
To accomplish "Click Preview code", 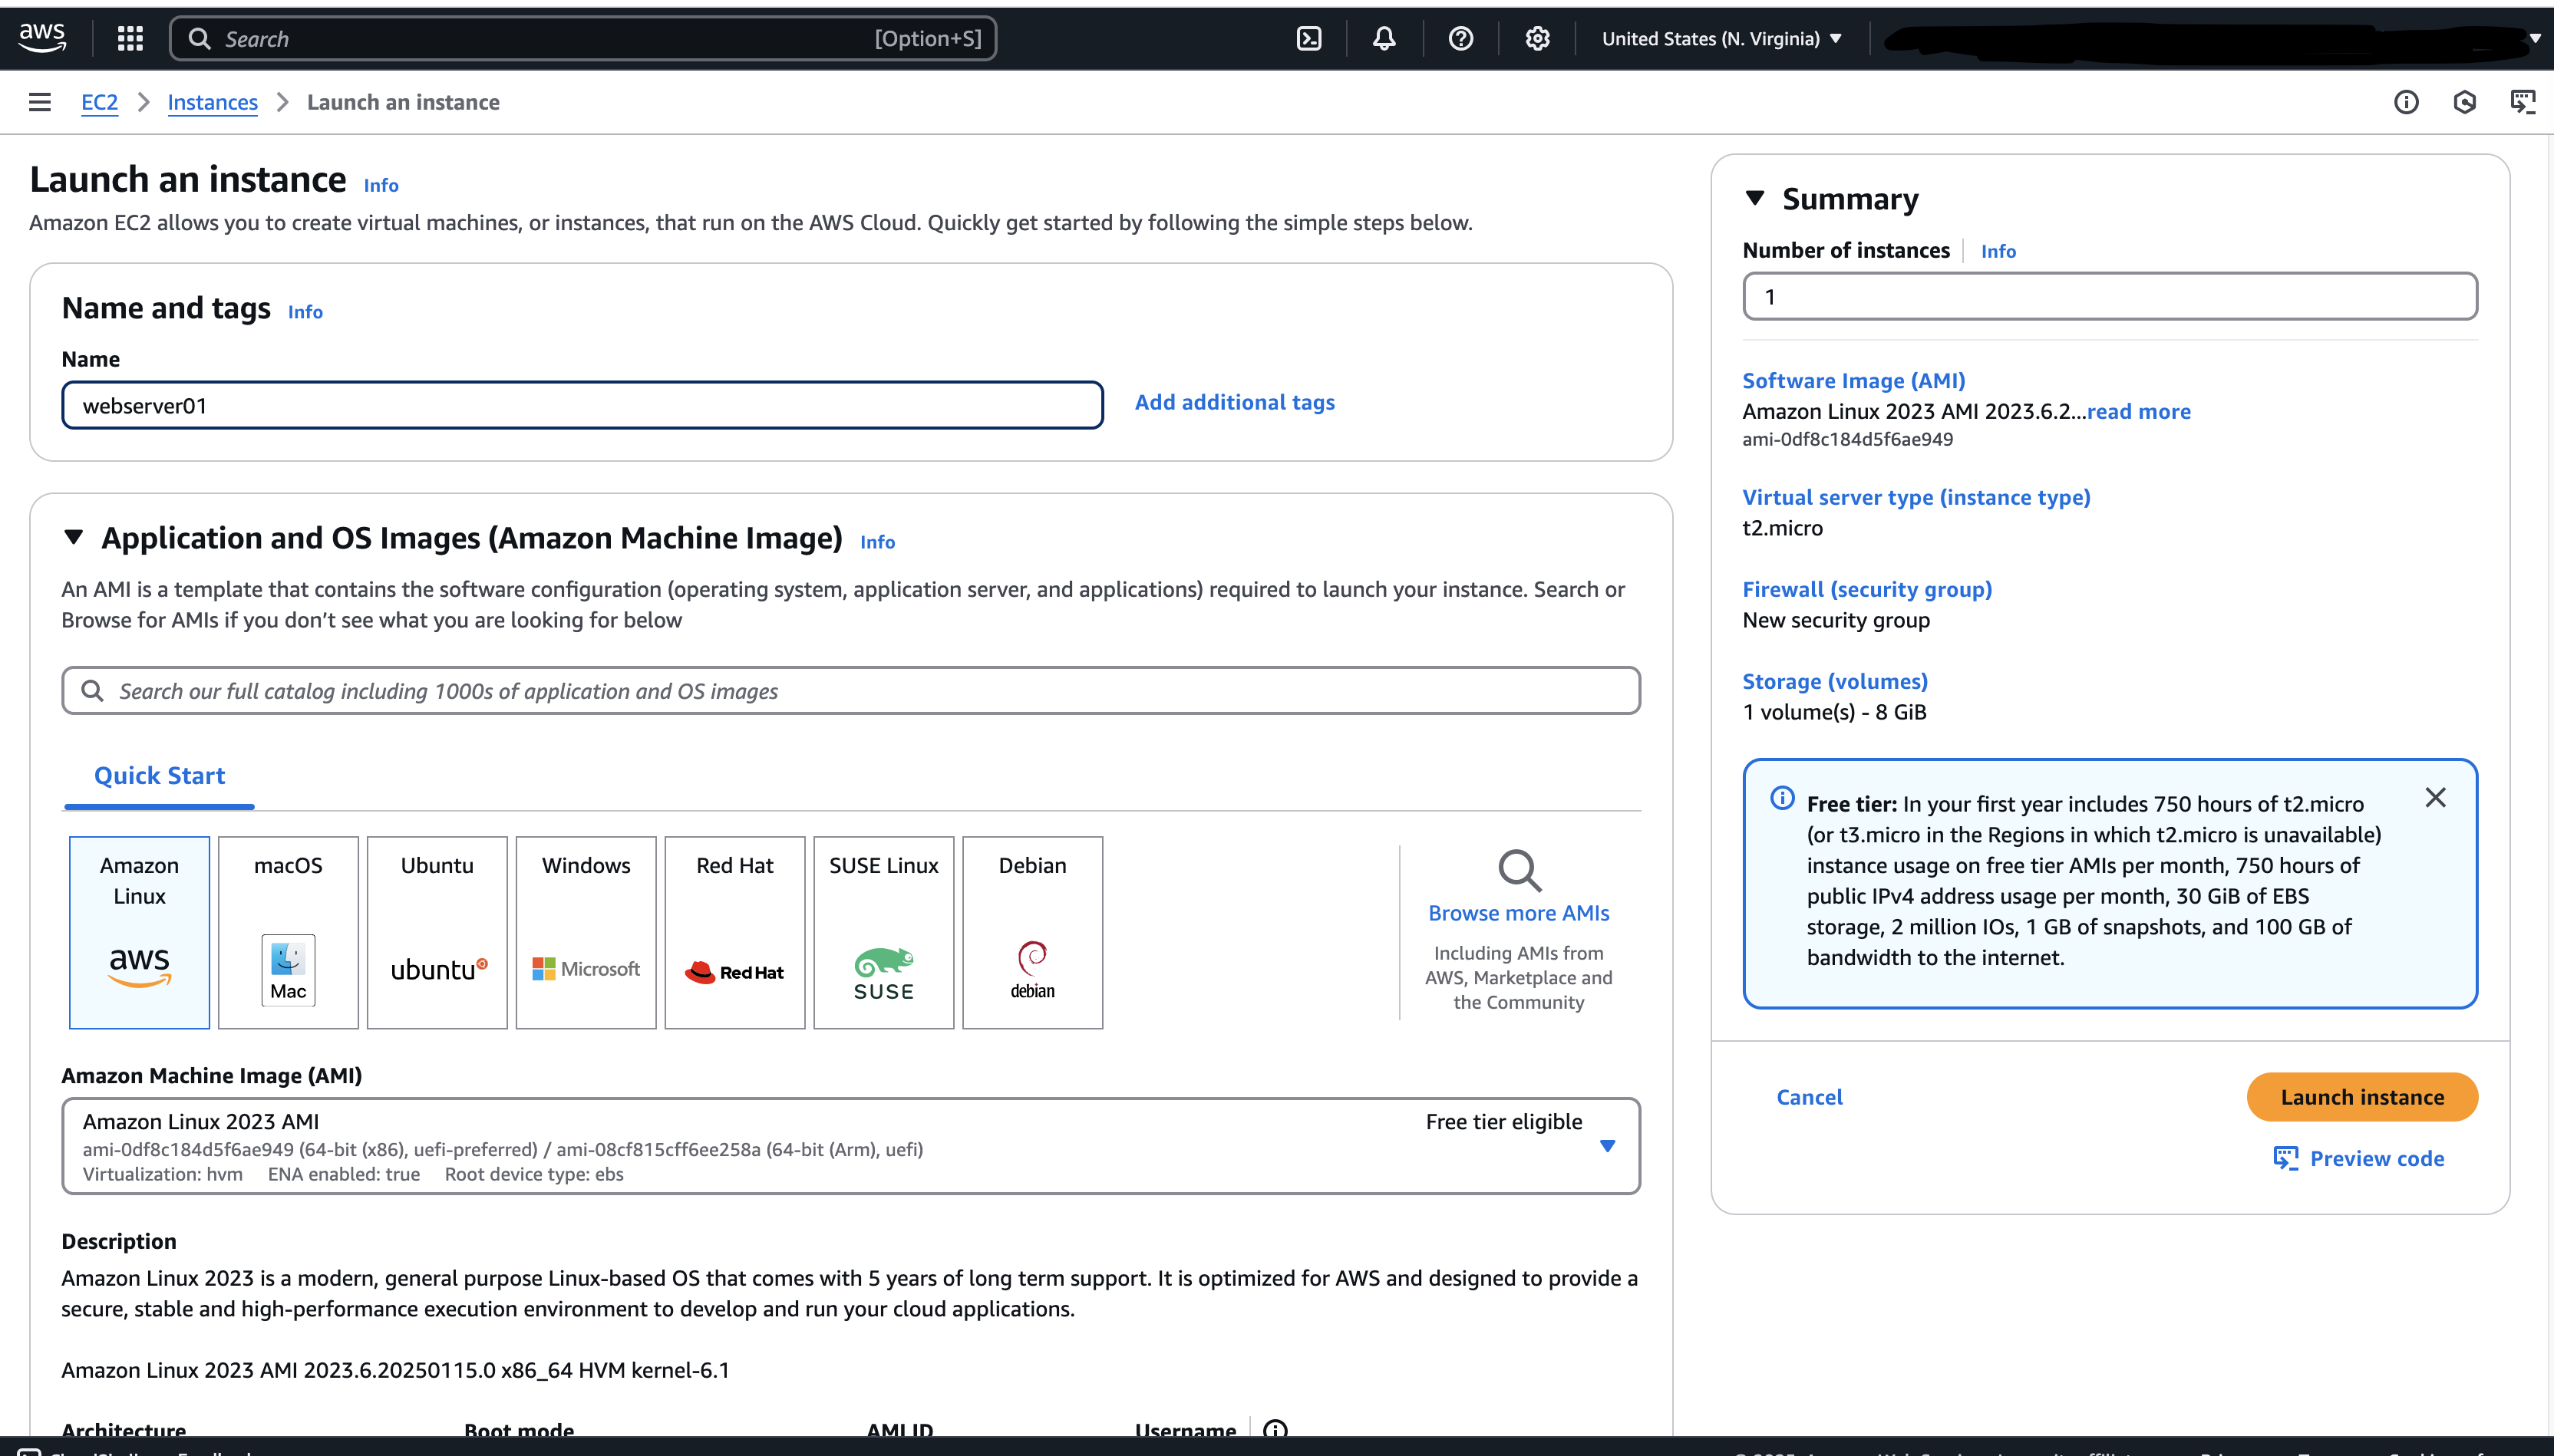I will point(2360,1158).
